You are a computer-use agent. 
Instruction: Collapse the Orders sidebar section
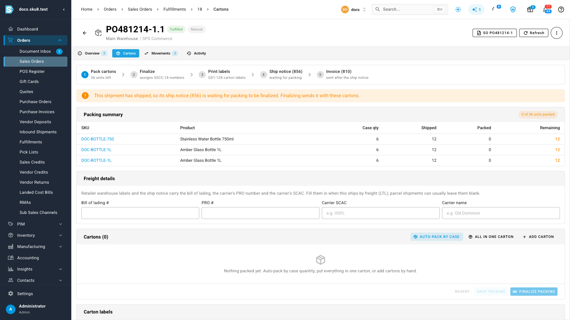(60, 40)
